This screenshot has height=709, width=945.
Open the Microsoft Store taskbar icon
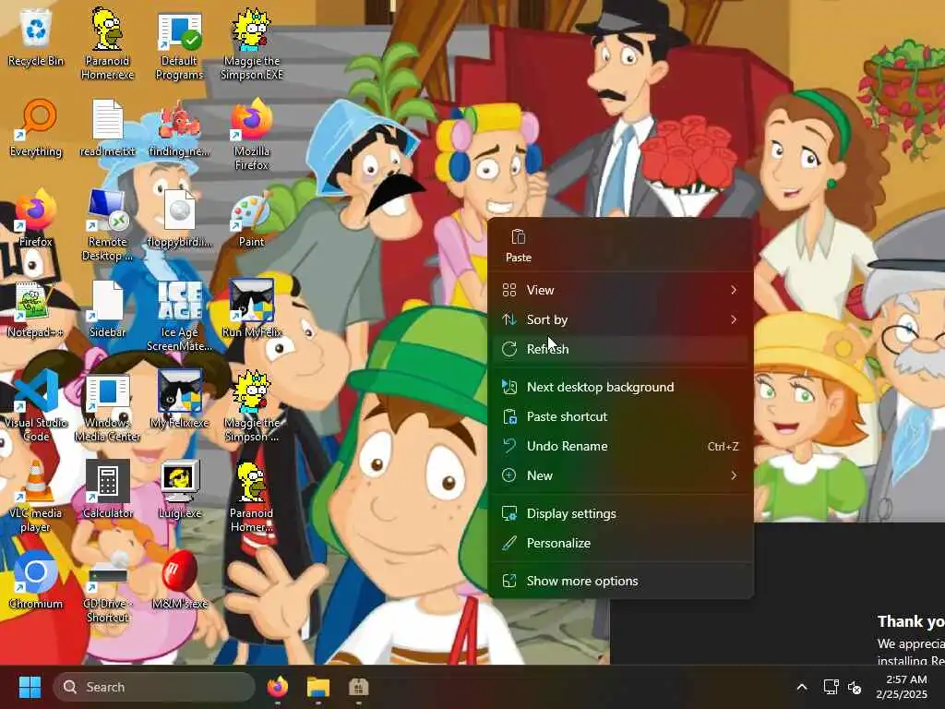pos(359,687)
